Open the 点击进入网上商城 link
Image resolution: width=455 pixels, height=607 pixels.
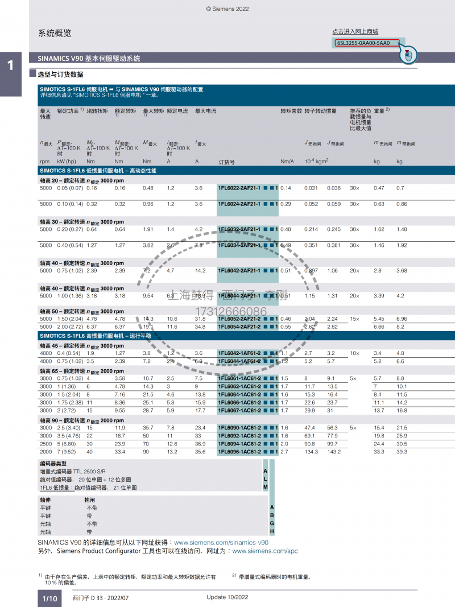(355, 32)
